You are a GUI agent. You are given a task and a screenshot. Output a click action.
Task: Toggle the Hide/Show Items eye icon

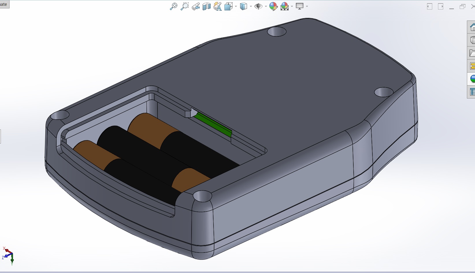point(258,6)
